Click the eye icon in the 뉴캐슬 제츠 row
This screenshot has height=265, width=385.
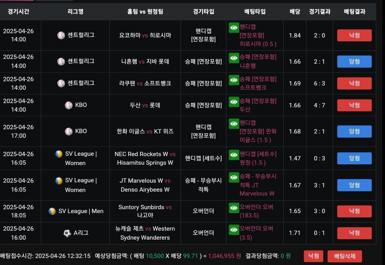(234, 229)
